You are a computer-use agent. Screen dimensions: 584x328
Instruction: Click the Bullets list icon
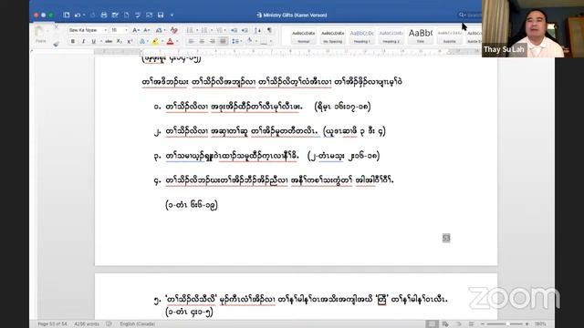(191, 30)
